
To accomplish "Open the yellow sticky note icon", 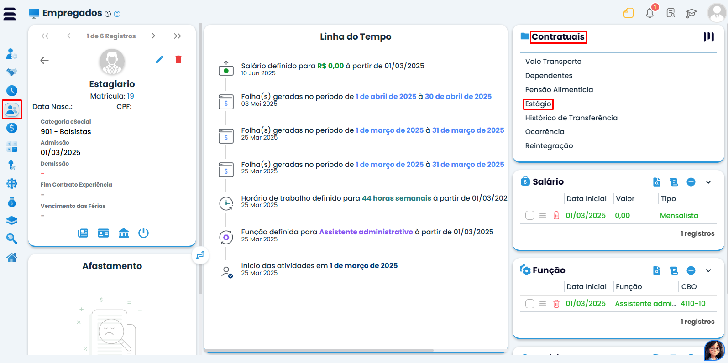I will pyautogui.click(x=628, y=13).
